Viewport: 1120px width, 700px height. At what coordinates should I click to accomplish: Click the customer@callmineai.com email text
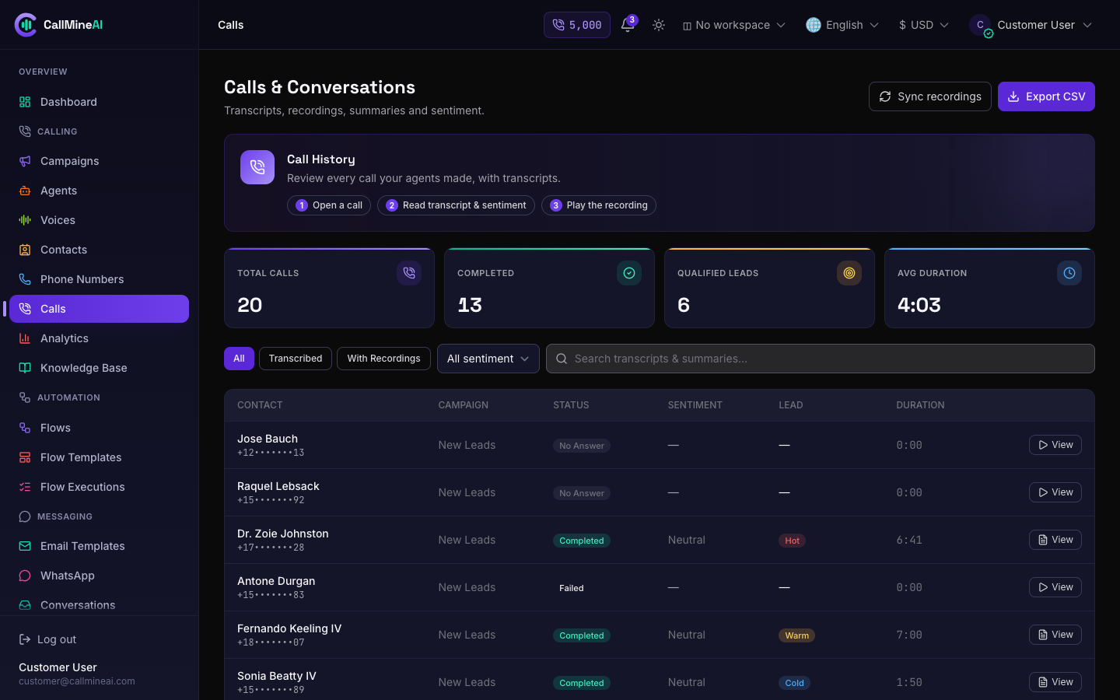click(x=77, y=681)
